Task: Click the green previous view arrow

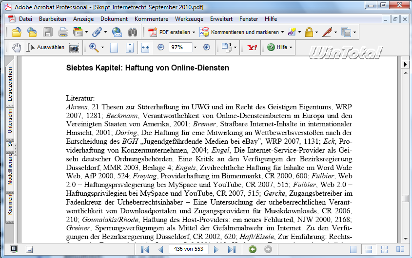Action: 253,249
